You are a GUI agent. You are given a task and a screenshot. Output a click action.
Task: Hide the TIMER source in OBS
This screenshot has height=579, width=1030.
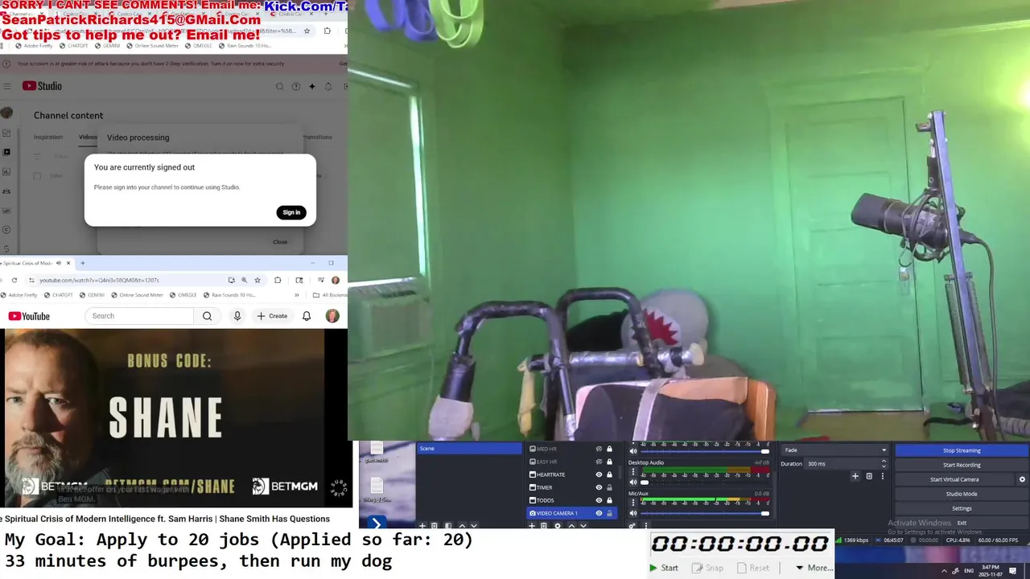[599, 487]
